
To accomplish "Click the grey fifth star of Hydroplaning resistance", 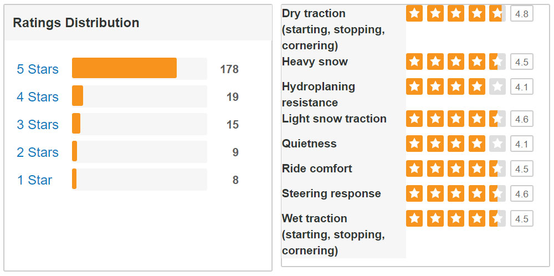I will [x=497, y=86].
